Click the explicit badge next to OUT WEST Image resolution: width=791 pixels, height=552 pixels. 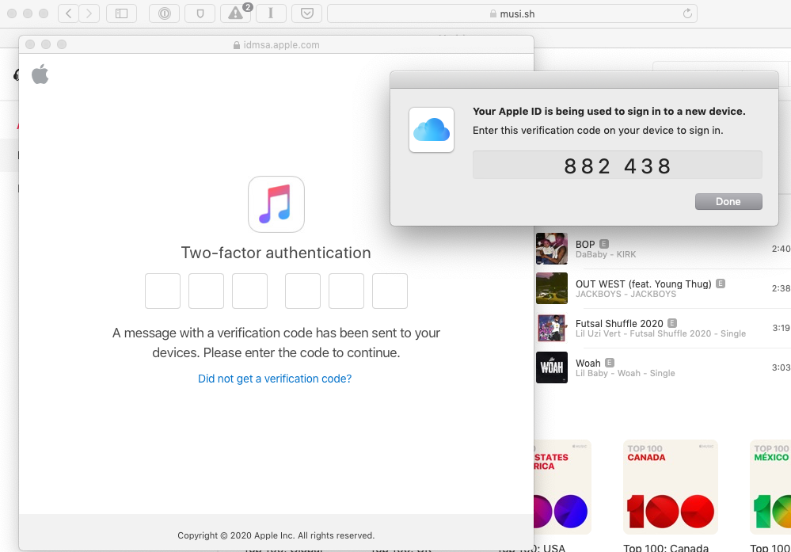point(721,284)
